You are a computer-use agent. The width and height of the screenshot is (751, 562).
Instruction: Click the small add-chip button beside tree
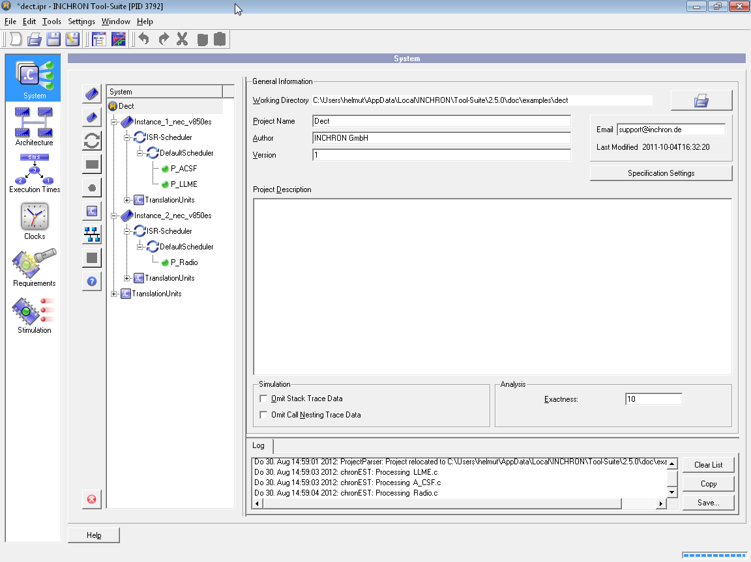click(x=92, y=117)
